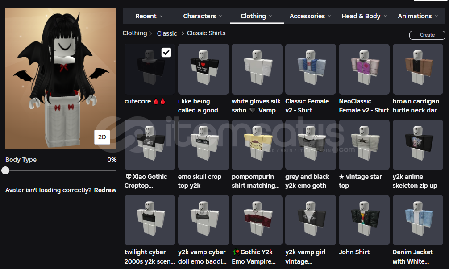Select the twilight cyber 2000s y2k shirt

click(x=150, y=220)
